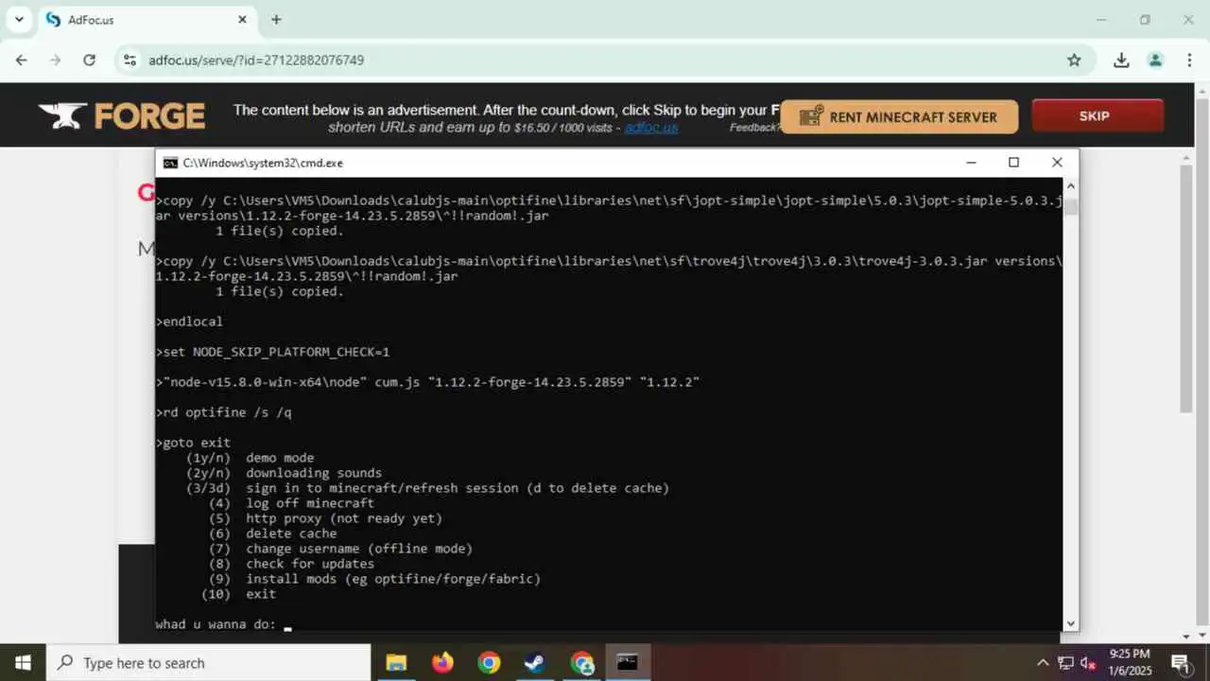Go back to previous page
Image resolution: width=1210 pixels, height=681 pixels.
22,60
